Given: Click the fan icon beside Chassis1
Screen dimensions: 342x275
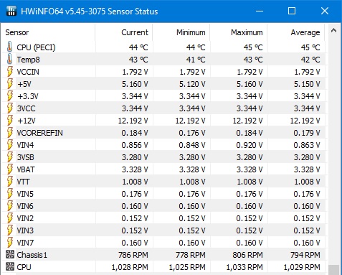Looking at the screenshot, I should [x=10, y=254].
